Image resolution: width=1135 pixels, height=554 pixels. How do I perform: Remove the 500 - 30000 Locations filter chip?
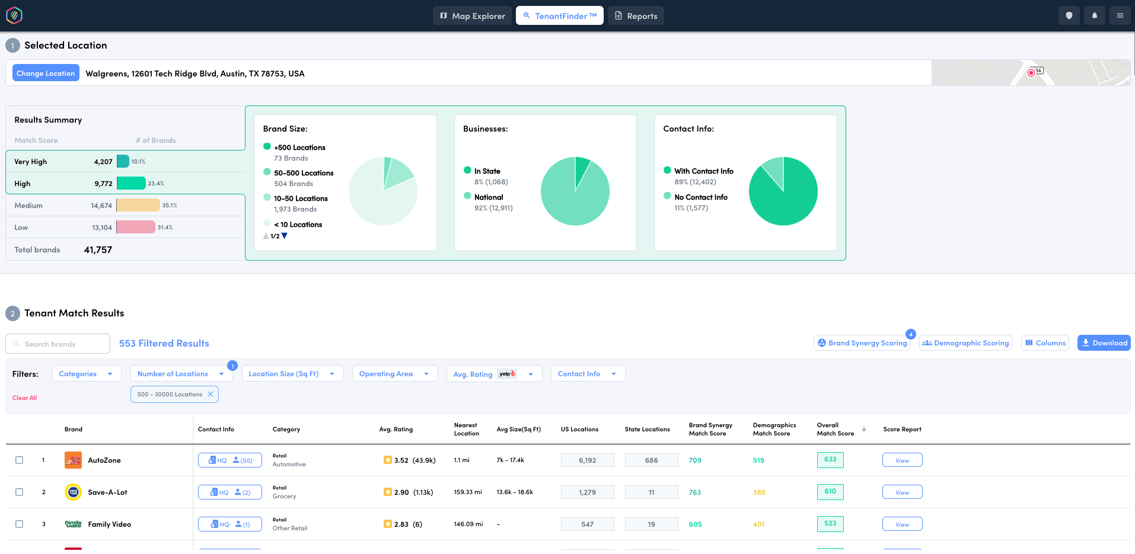coord(211,393)
